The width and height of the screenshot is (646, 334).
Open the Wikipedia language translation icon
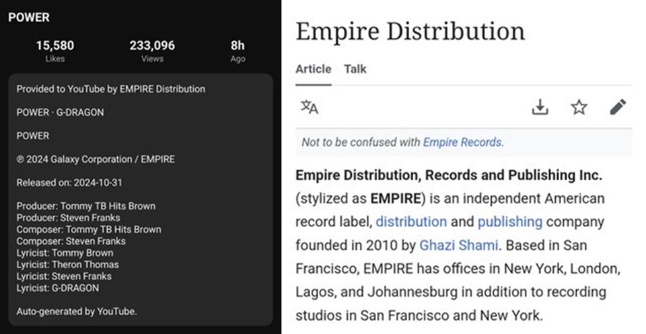[x=310, y=107]
